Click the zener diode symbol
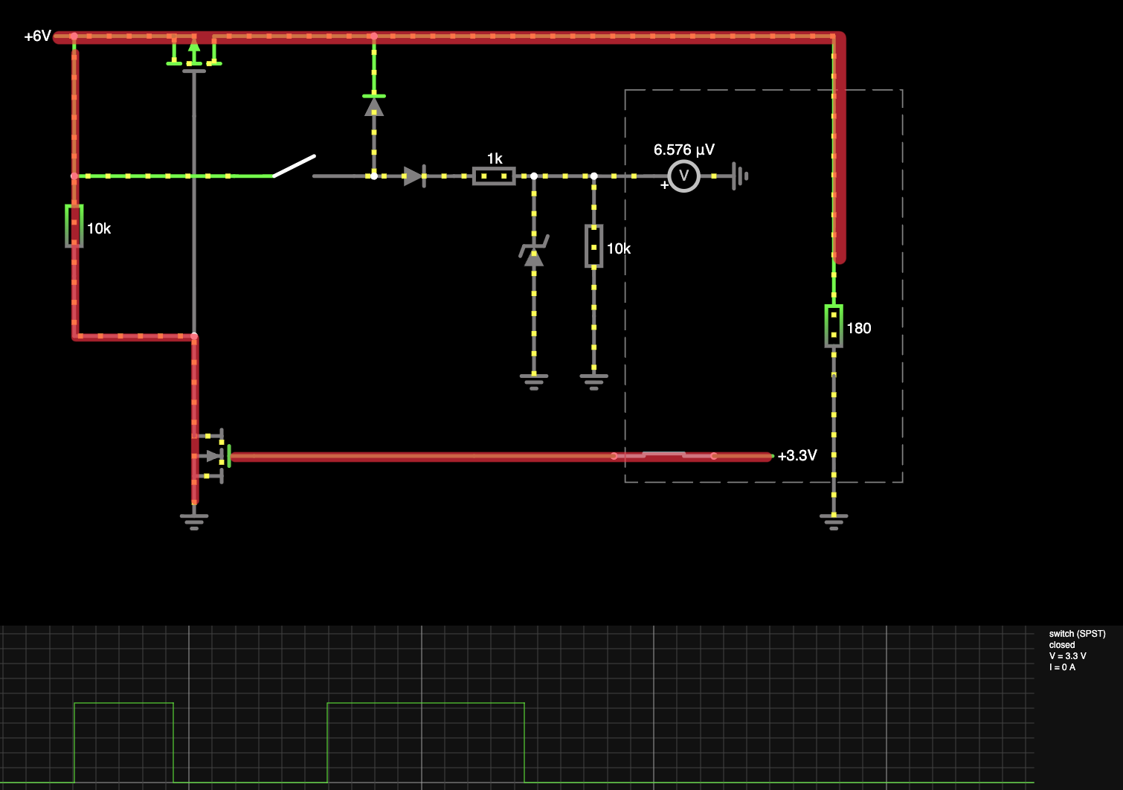Image resolution: width=1123 pixels, height=790 pixels. 534,253
